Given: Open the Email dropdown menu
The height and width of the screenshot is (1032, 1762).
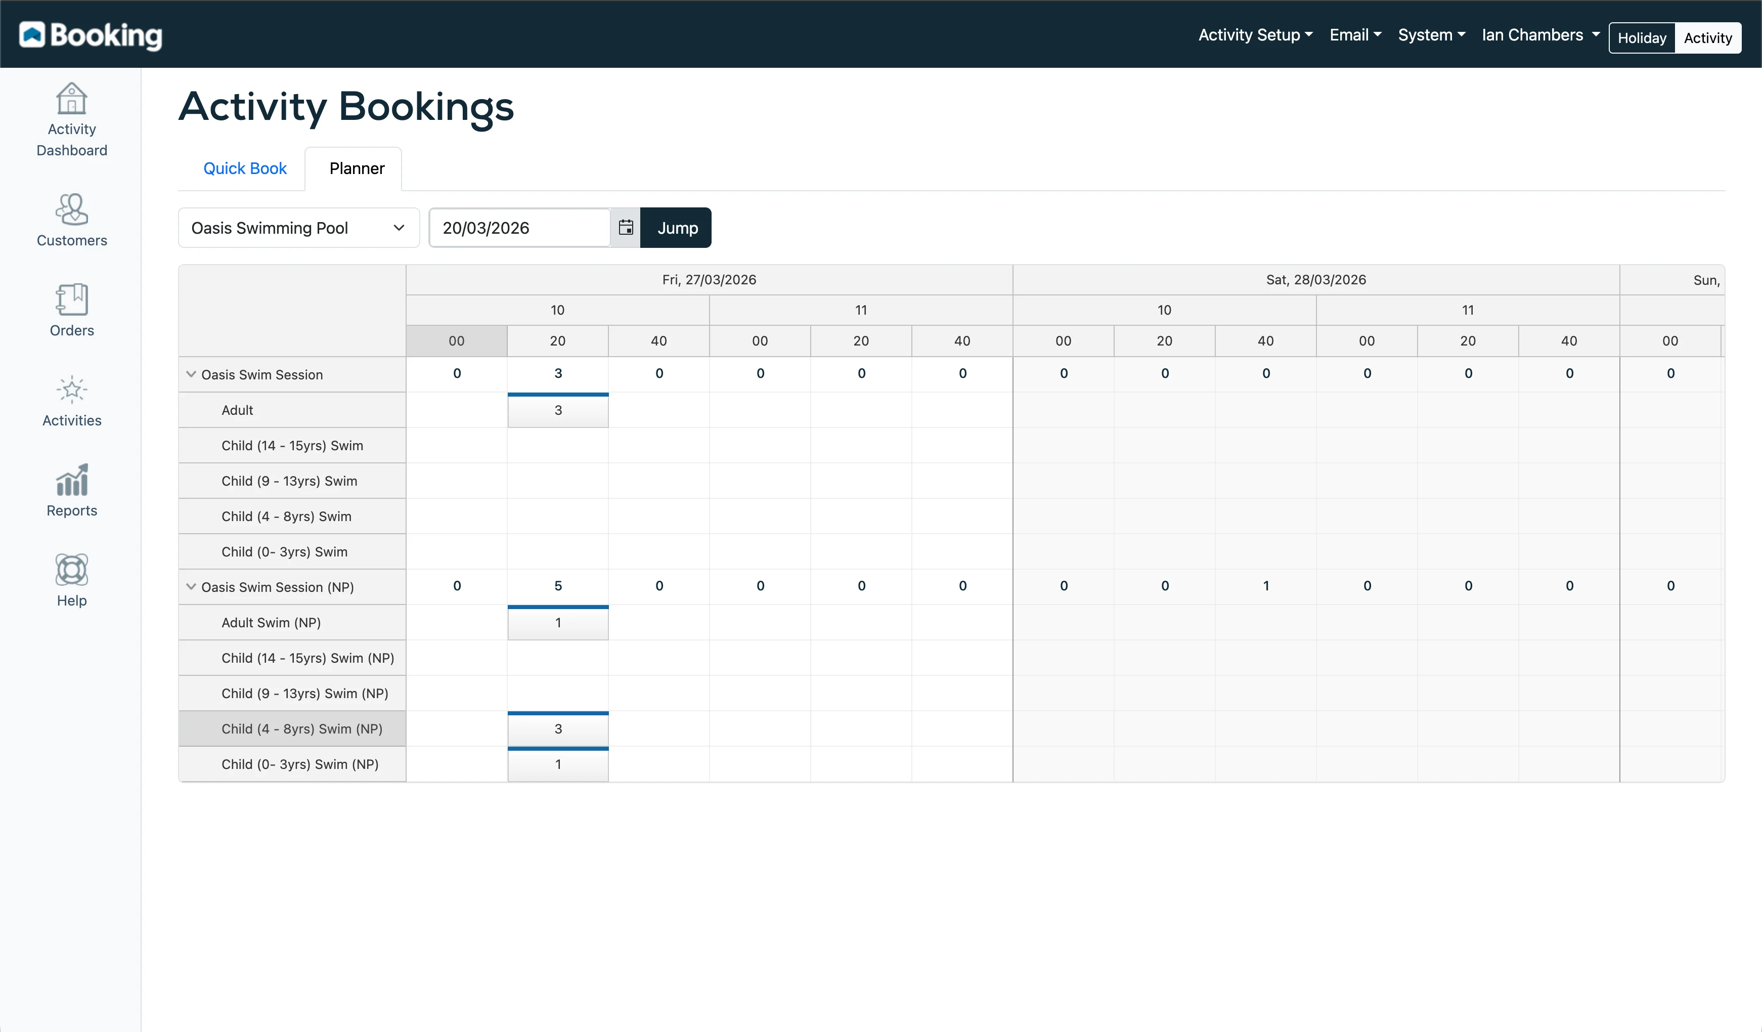Looking at the screenshot, I should pos(1355,35).
